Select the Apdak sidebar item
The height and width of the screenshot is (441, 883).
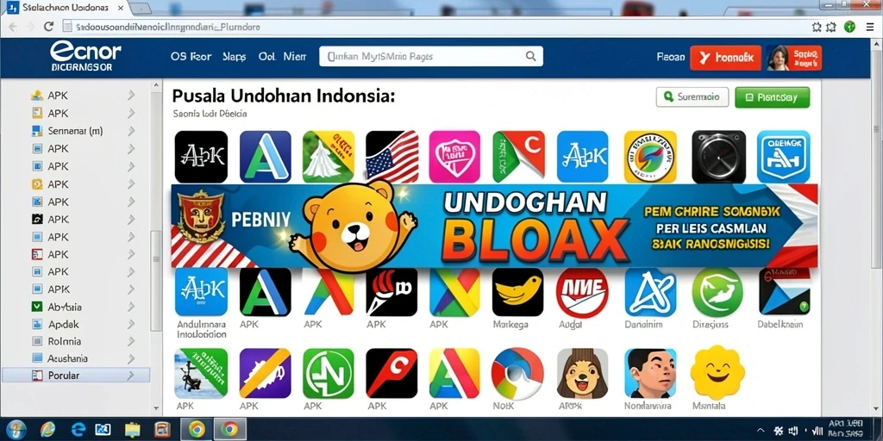click(76, 324)
